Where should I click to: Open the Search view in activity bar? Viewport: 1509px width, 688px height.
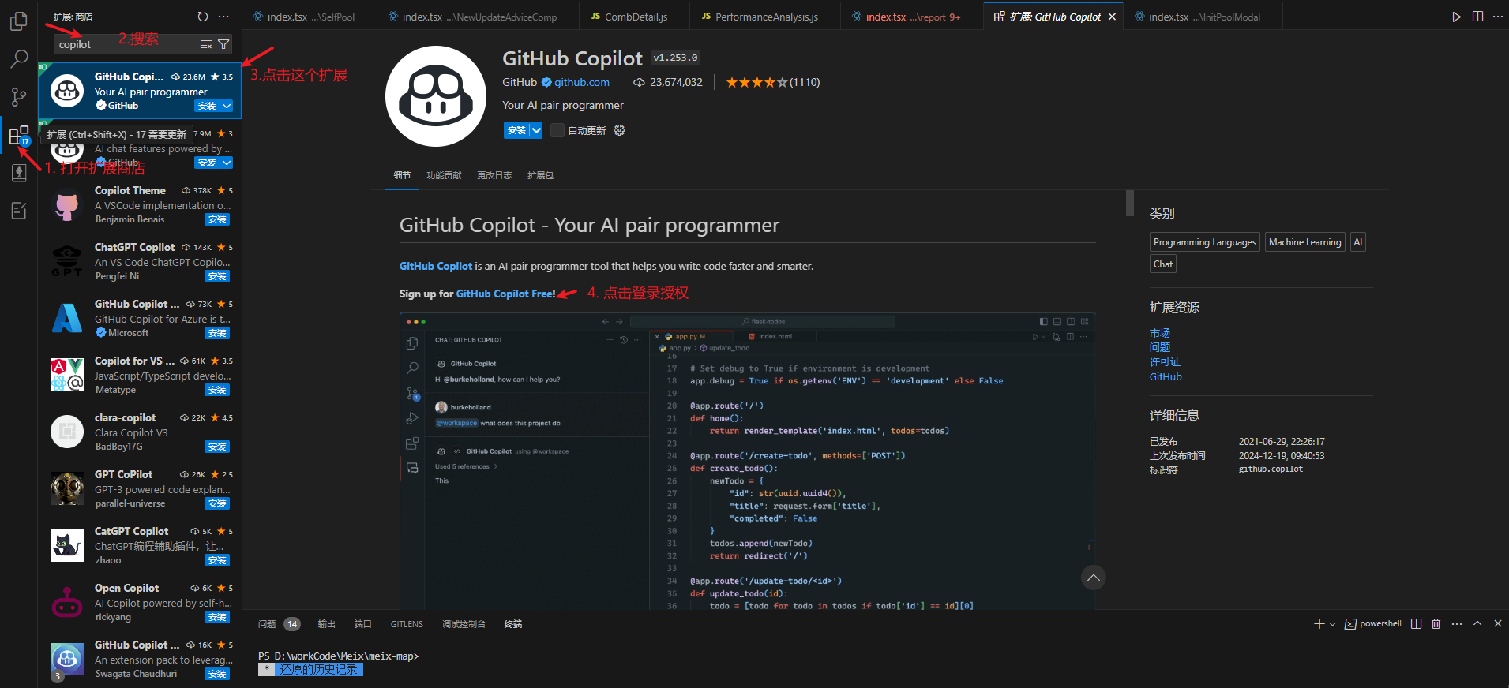click(19, 59)
